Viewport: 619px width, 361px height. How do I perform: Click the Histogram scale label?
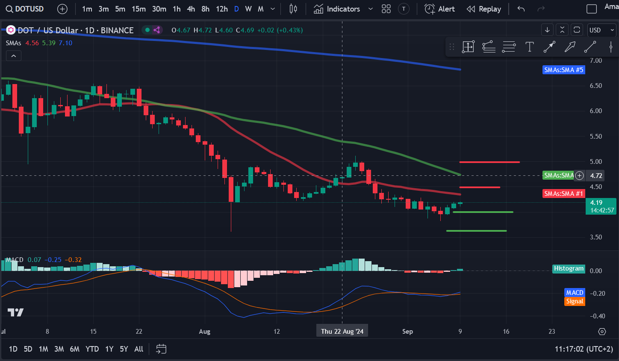click(569, 269)
